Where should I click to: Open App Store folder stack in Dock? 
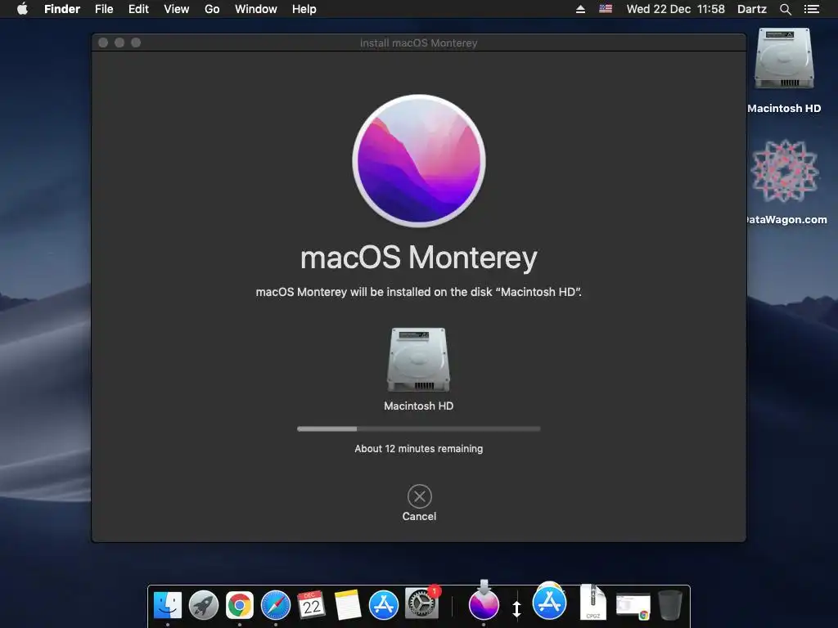point(549,602)
